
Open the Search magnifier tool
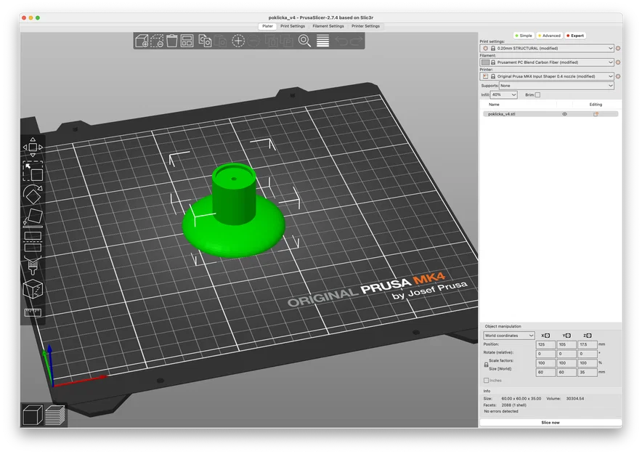coord(304,41)
